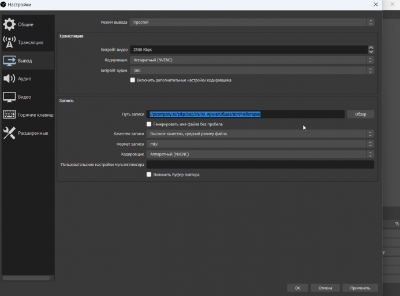Click the Формат записи label

130,144
